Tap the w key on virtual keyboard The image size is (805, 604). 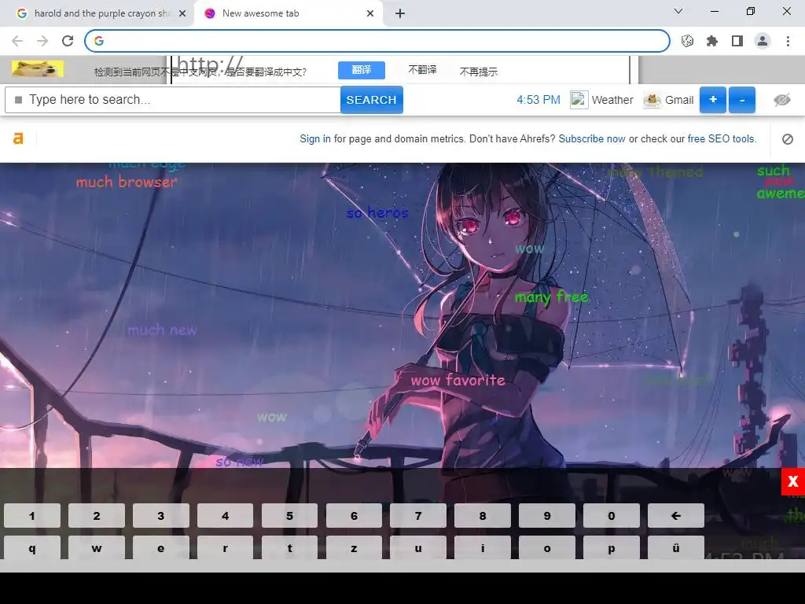click(97, 547)
